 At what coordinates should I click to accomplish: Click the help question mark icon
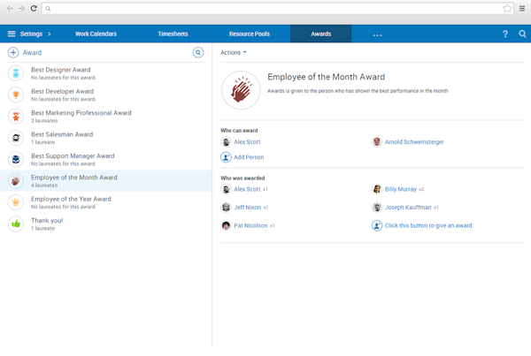click(x=505, y=34)
